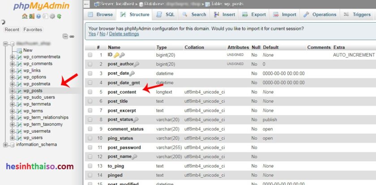376x185 pixels.
Task: Collapse all using the minus icon in sidebar
Action: point(65,37)
